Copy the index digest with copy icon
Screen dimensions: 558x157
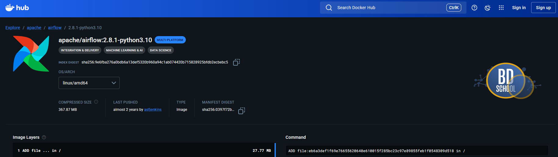[236, 62]
